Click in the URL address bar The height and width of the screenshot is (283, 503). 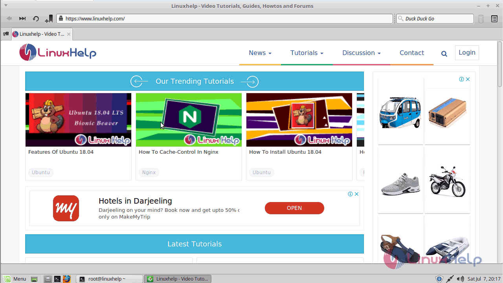(224, 18)
